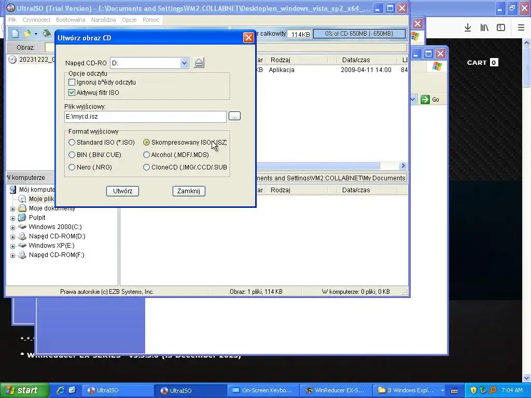Screen dimensions: 531x398
Task: Select Moje pliki ISO tree icon
Action: click(x=22, y=198)
